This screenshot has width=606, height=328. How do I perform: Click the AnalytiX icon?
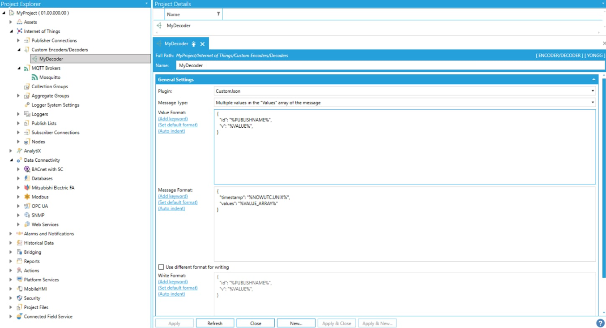pyautogui.click(x=19, y=151)
